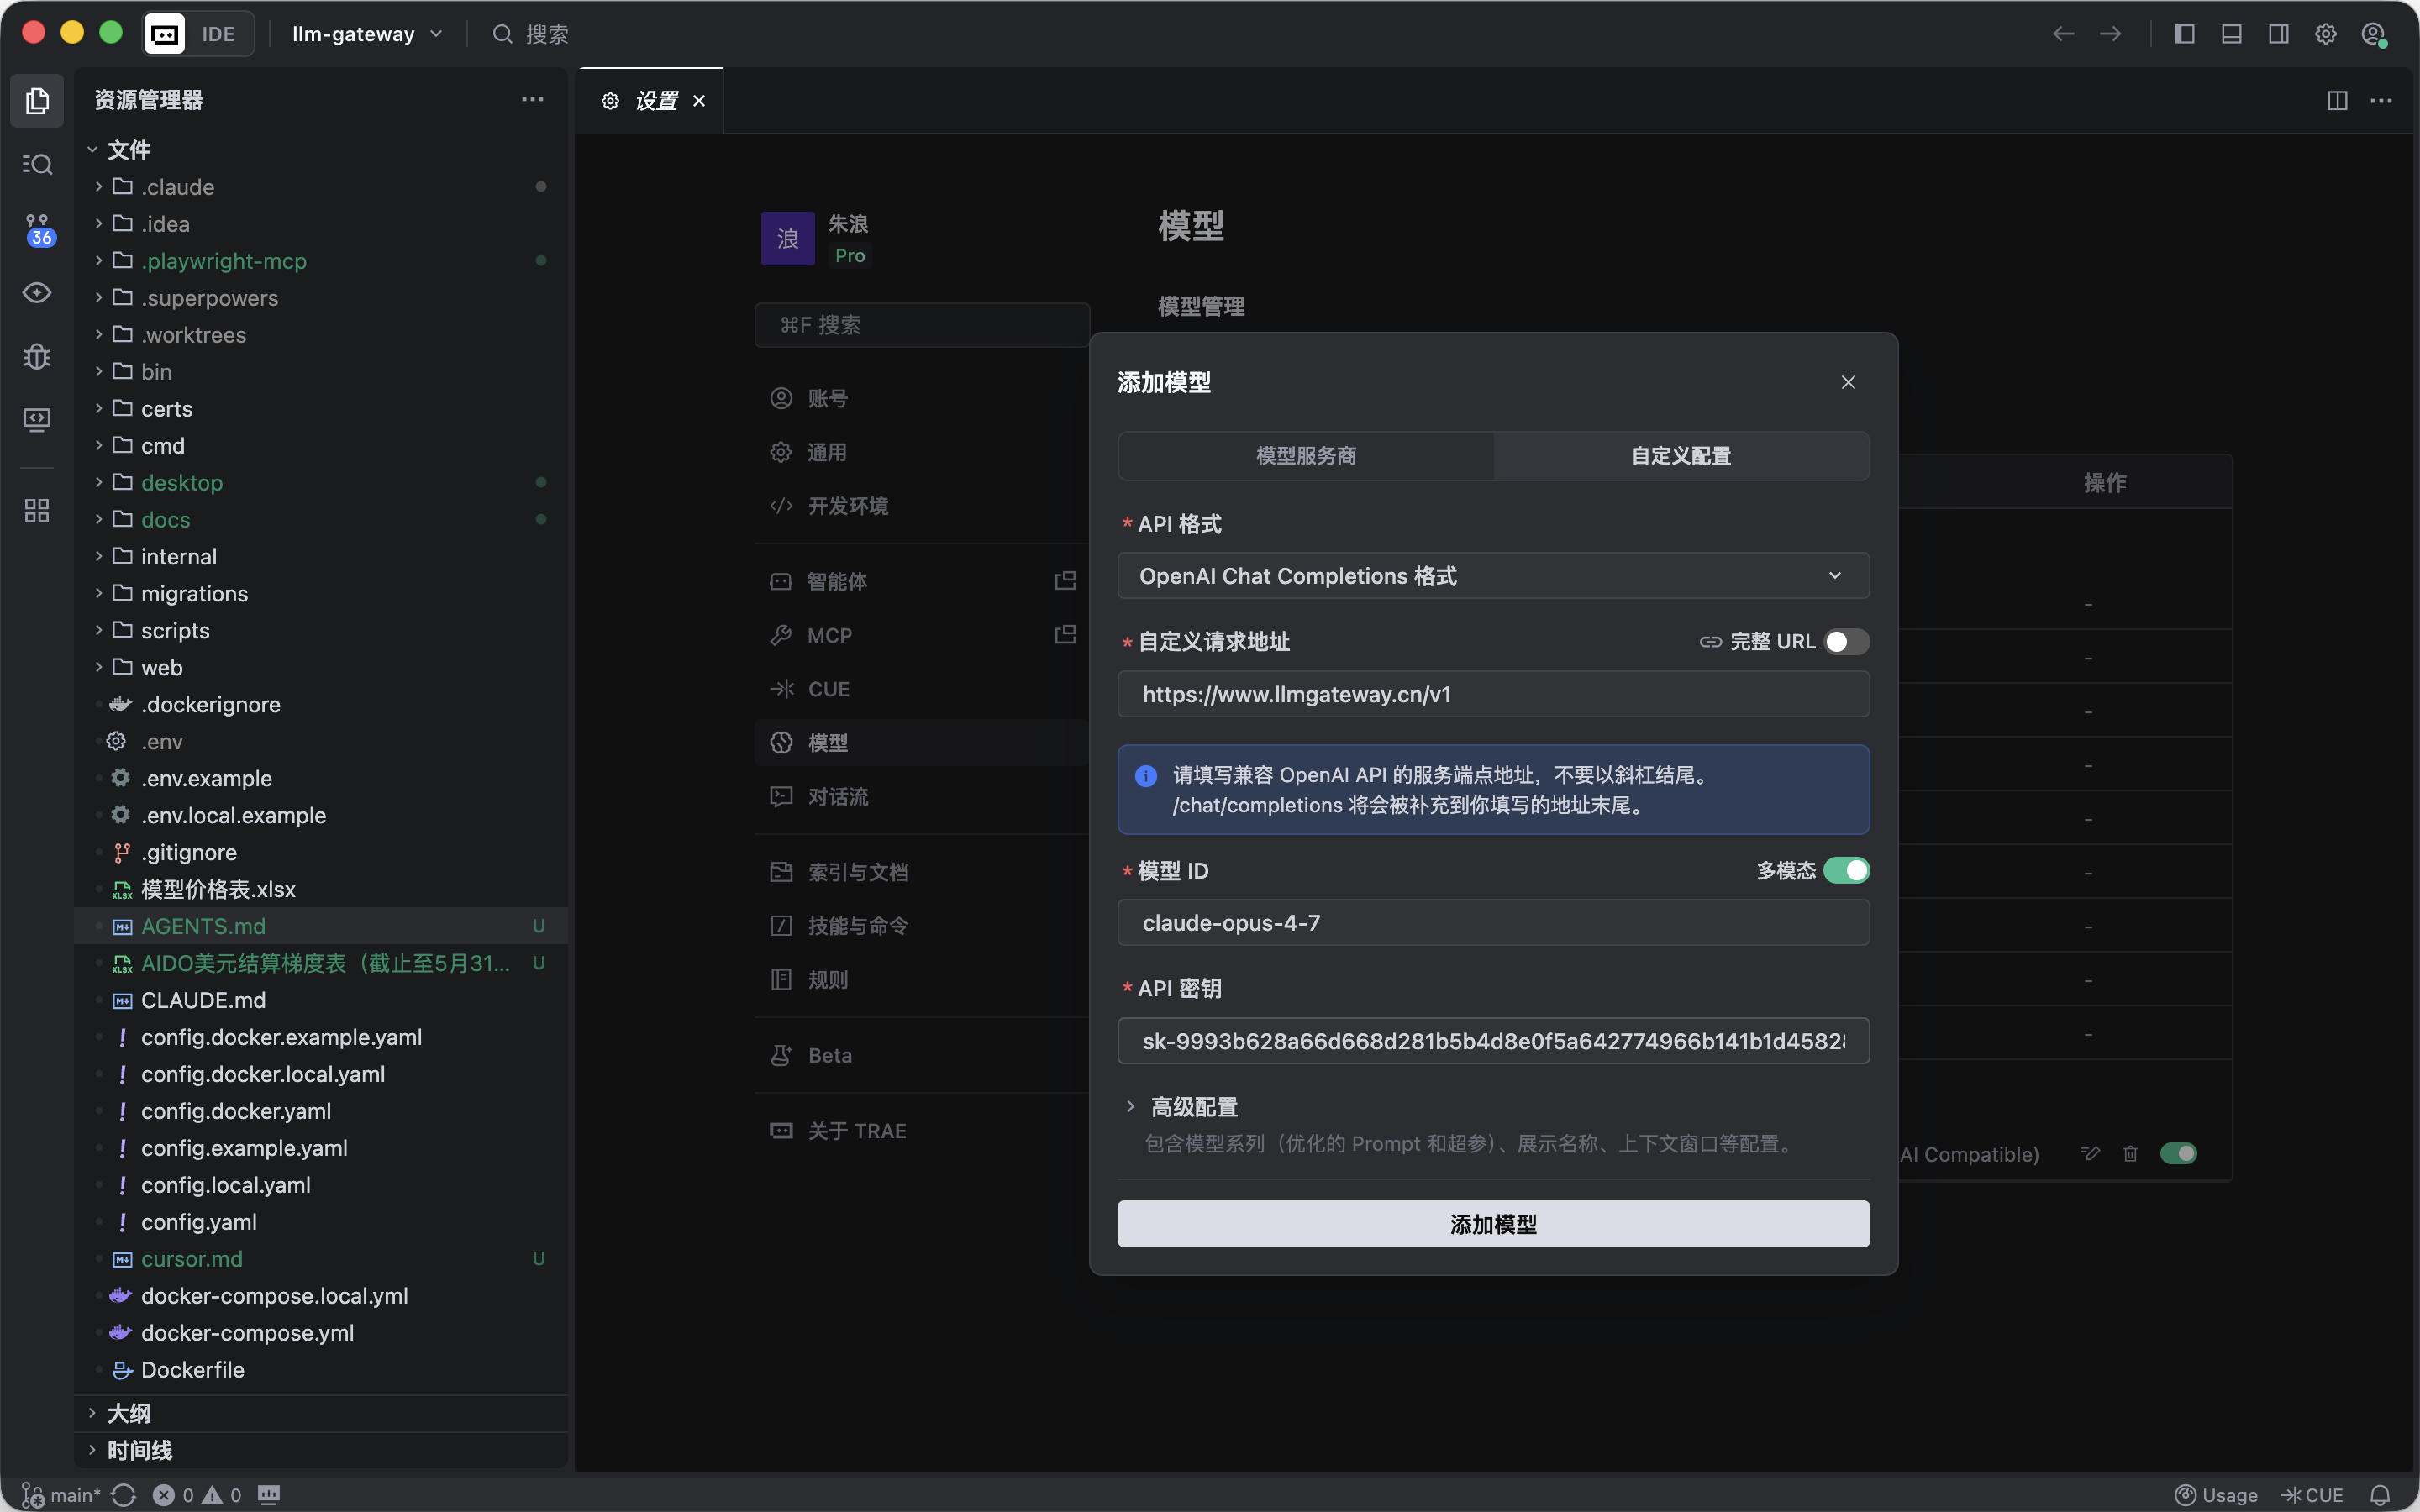Delete the OpenAI Compatible model row
The image size is (2420, 1512).
coord(2130,1153)
